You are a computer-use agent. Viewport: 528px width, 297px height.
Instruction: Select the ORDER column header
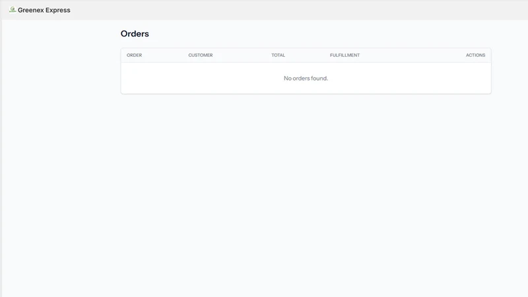pos(135,55)
